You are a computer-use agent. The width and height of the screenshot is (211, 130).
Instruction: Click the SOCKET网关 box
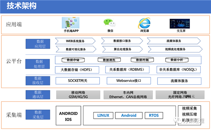tap(78, 81)
